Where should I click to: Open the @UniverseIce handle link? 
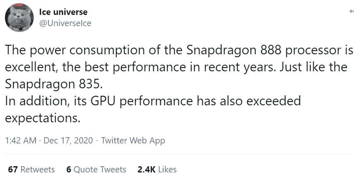coord(65,23)
